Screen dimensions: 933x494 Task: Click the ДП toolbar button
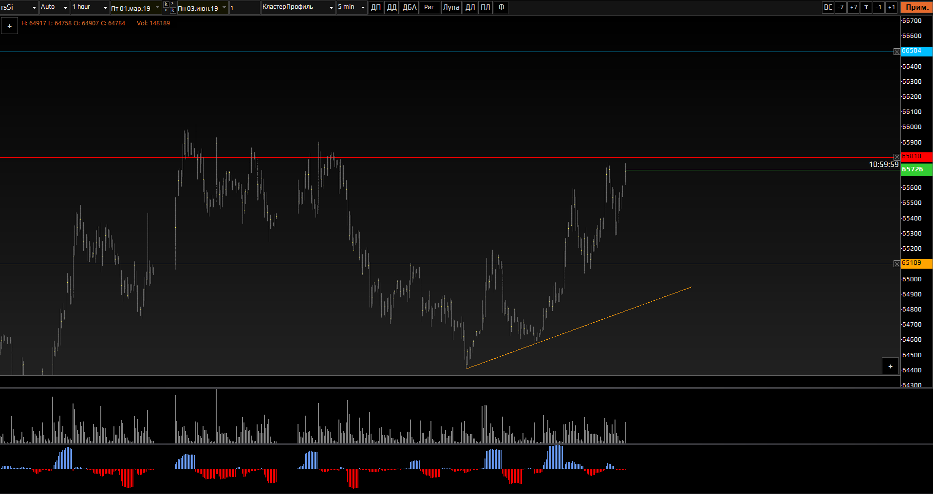pyautogui.click(x=375, y=7)
